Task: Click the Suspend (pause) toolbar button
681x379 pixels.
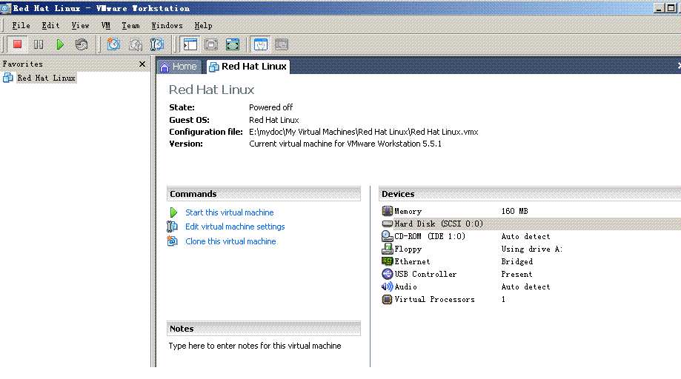Action: tap(39, 44)
